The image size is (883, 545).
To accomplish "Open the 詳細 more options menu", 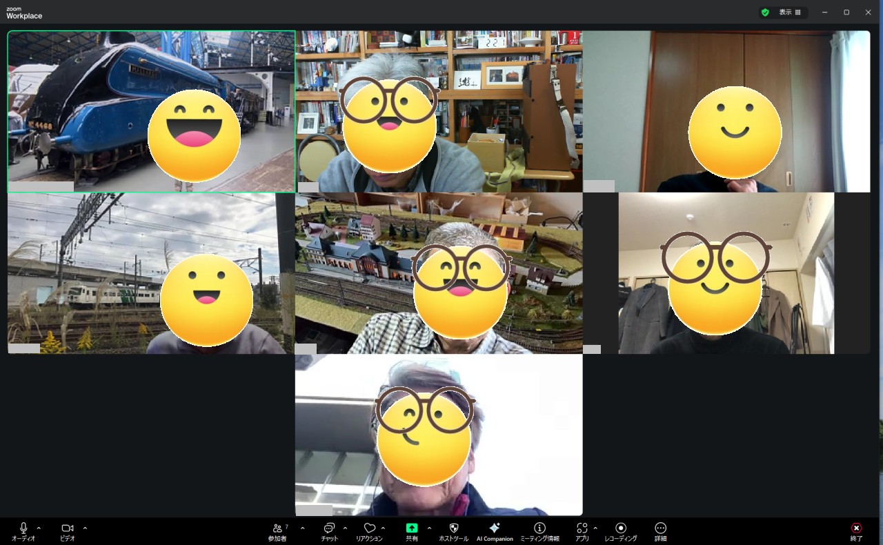I will click(x=660, y=528).
